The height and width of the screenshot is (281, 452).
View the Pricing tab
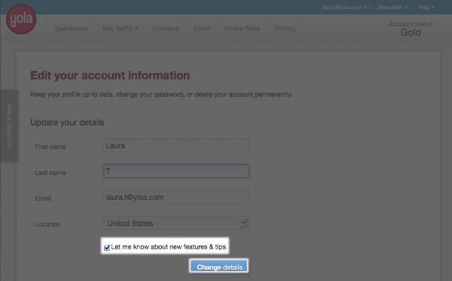(285, 29)
